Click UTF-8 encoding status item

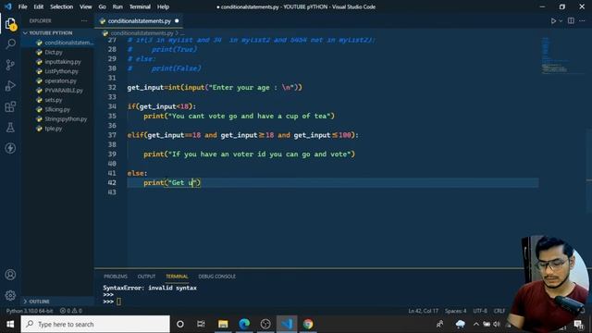(480, 311)
